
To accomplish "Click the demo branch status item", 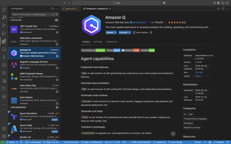I will (11, 142).
